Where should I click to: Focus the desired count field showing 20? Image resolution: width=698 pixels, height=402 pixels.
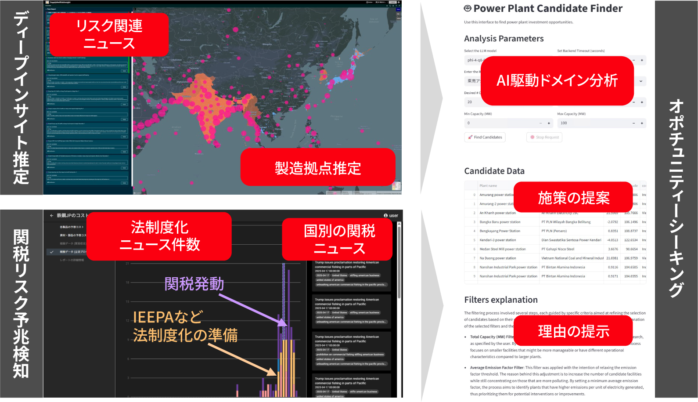pyautogui.click(x=473, y=102)
